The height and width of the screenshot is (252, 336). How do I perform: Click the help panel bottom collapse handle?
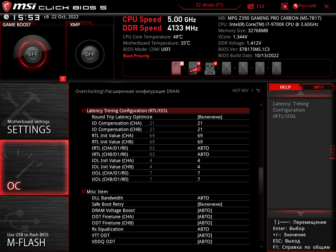[x=301, y=214]
